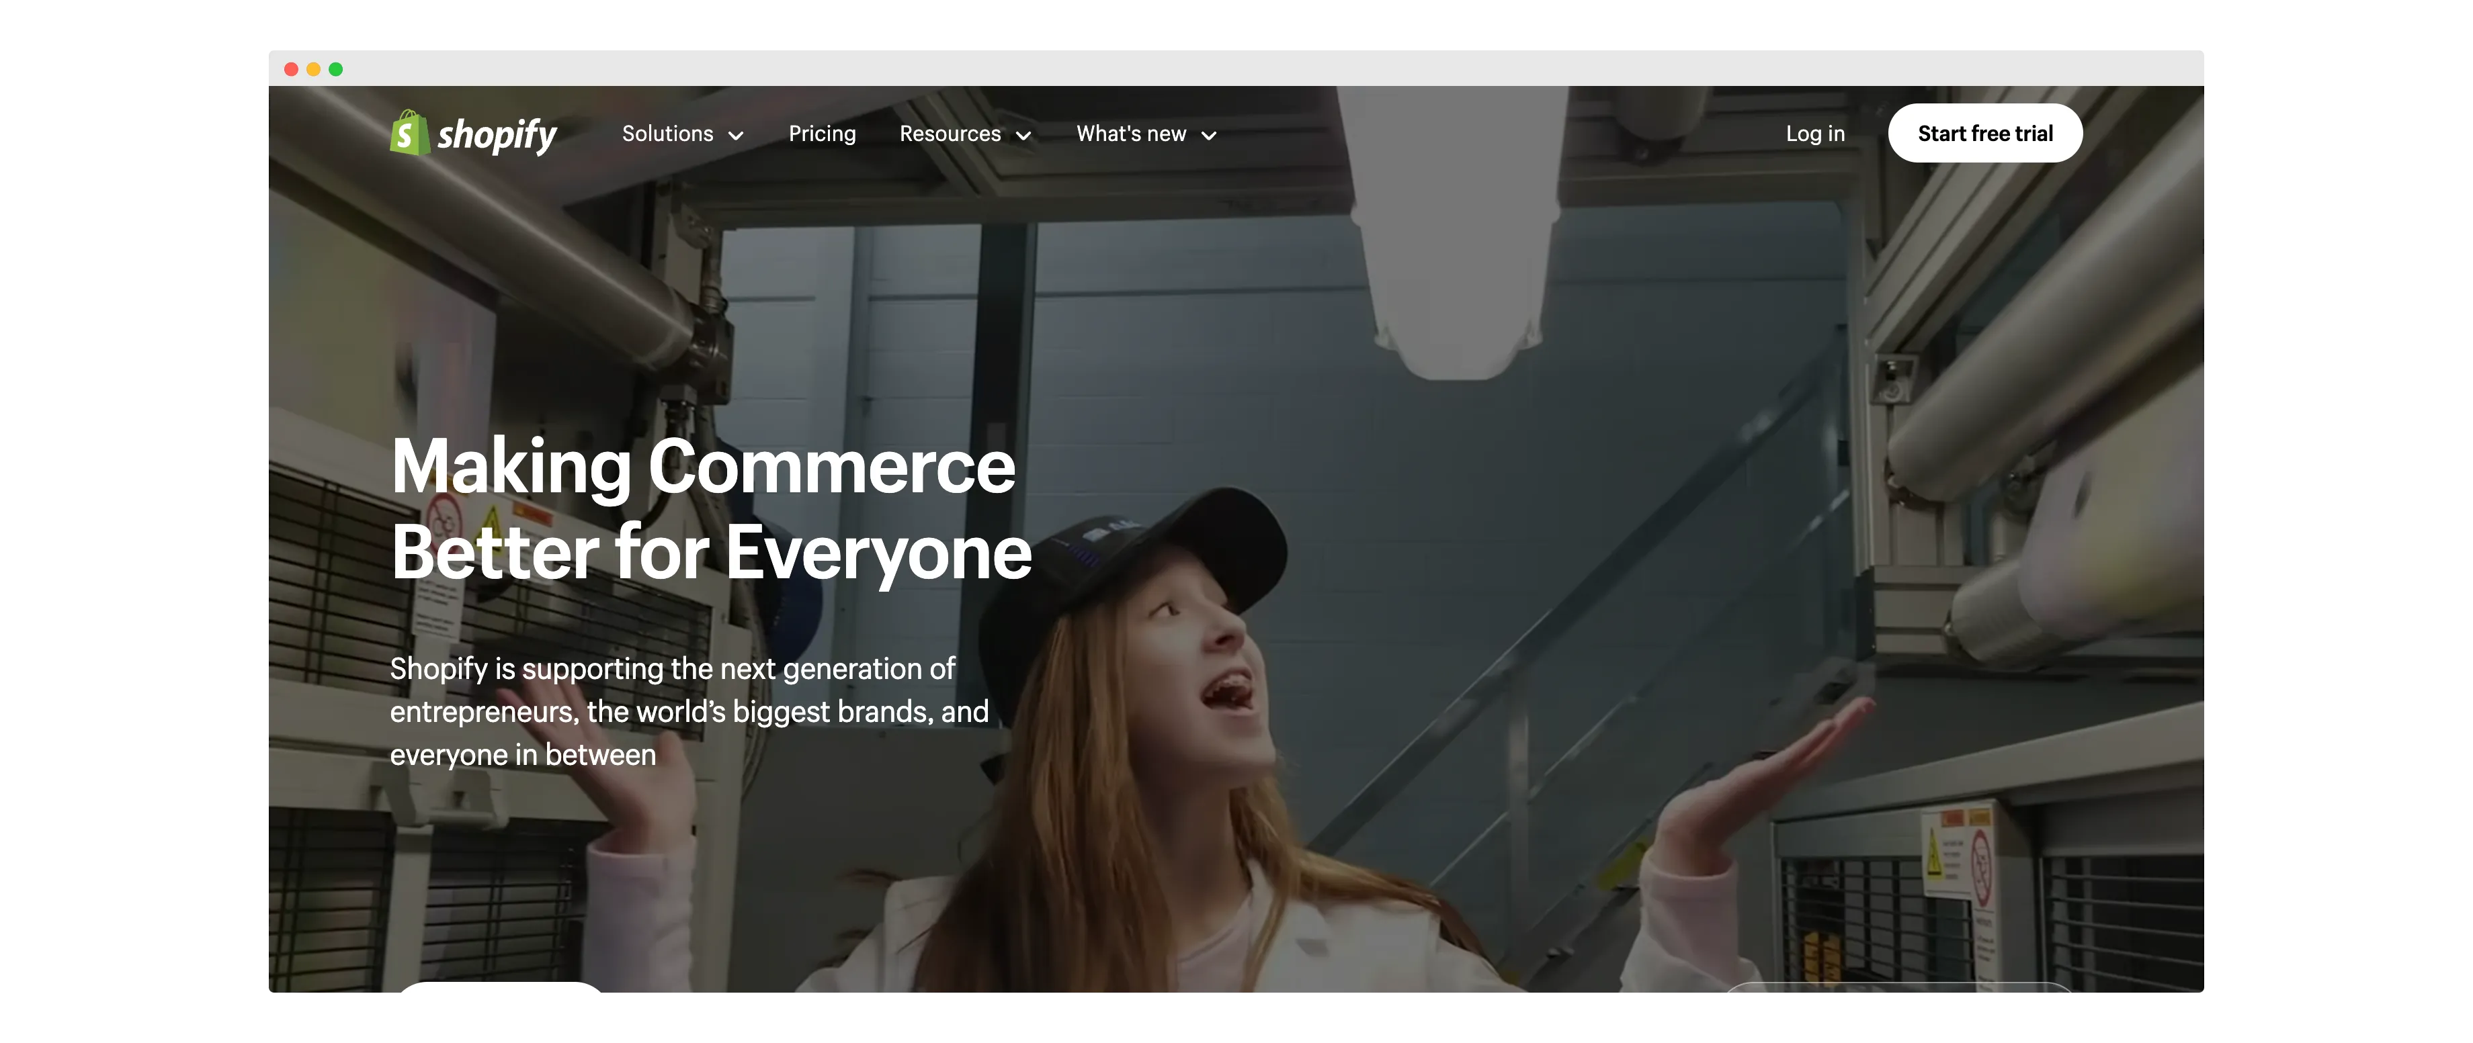Click the shopify wordmark in the header
The height and width of the screenshot is (1043, 2473).
click(x=500, y=134)
